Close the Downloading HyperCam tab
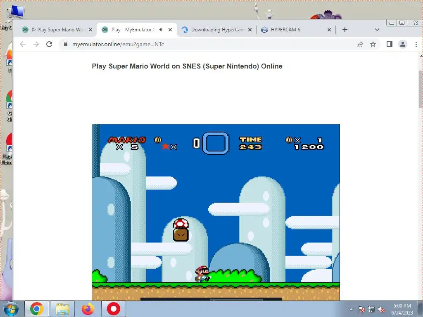 point(250,30)
